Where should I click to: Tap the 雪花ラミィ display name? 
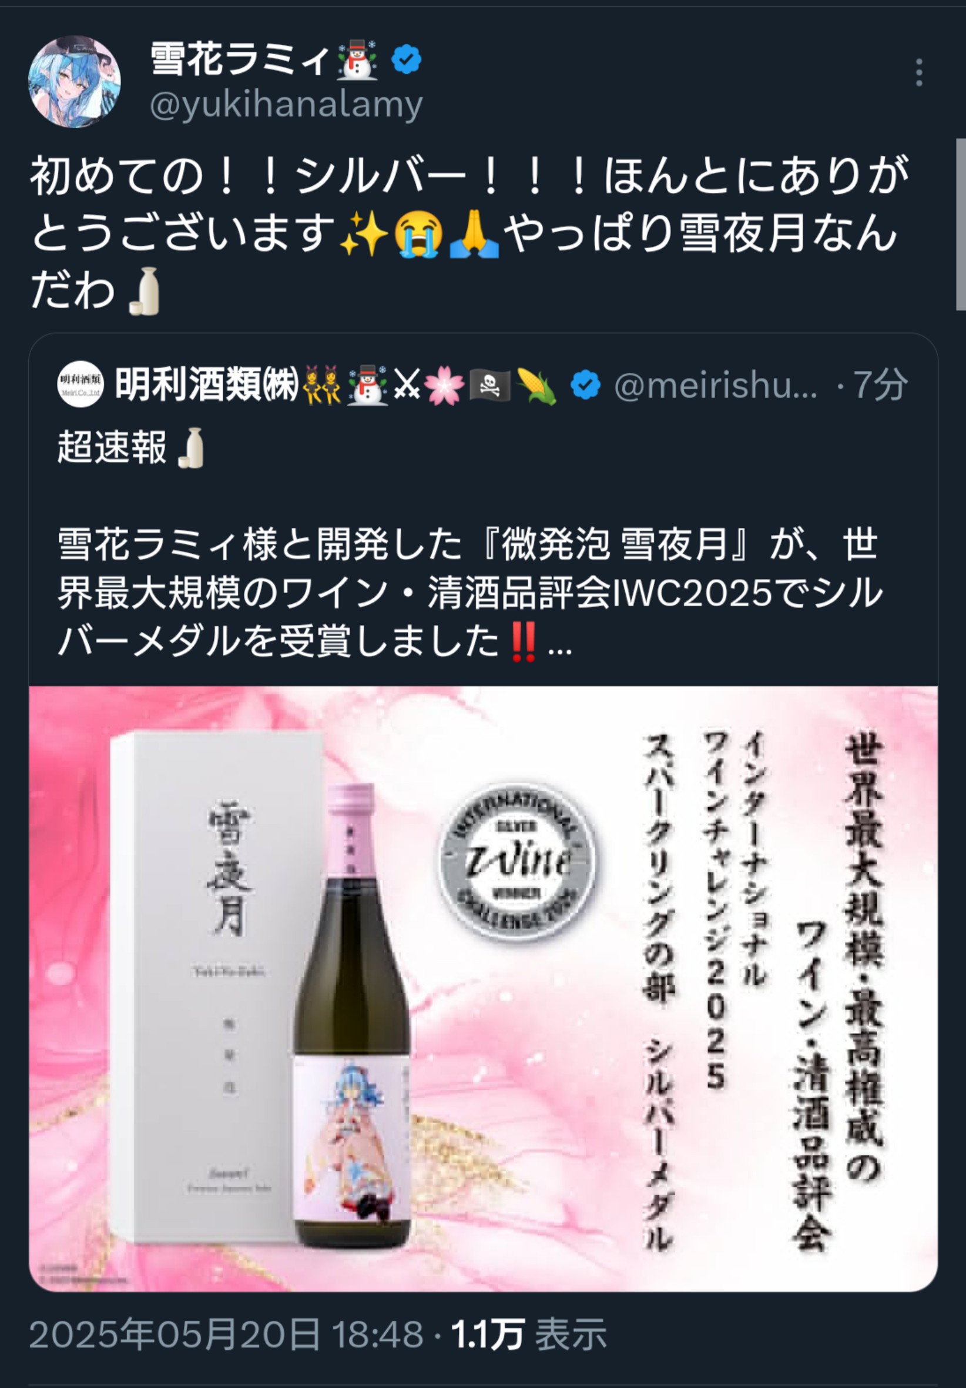(x=240, y=59)
